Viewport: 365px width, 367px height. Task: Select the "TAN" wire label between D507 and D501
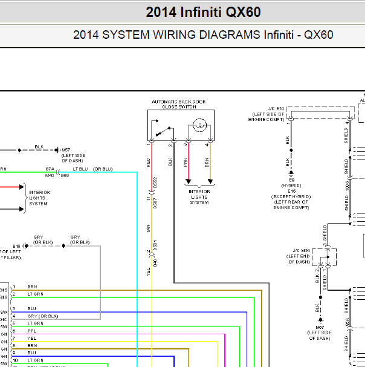tap(148, 229)
